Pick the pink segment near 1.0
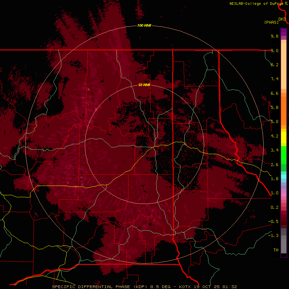This screenshot has width=289, height=289. (284, 195)
